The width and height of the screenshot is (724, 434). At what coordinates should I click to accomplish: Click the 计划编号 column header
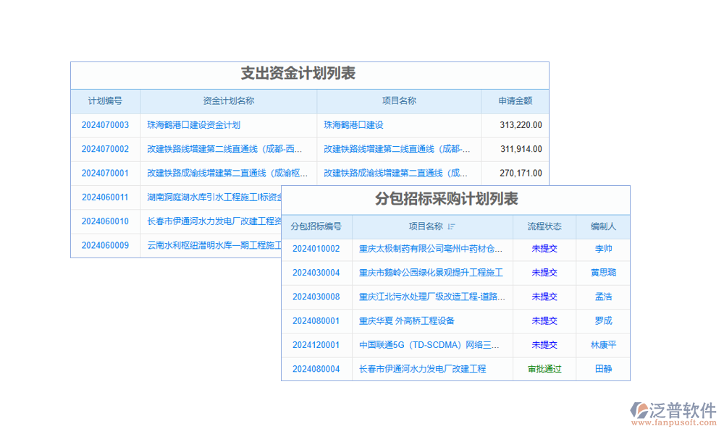click(x=106, y=101)
